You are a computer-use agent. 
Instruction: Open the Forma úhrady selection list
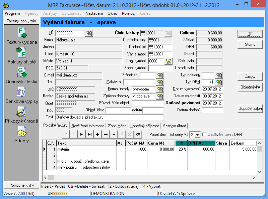160,89
